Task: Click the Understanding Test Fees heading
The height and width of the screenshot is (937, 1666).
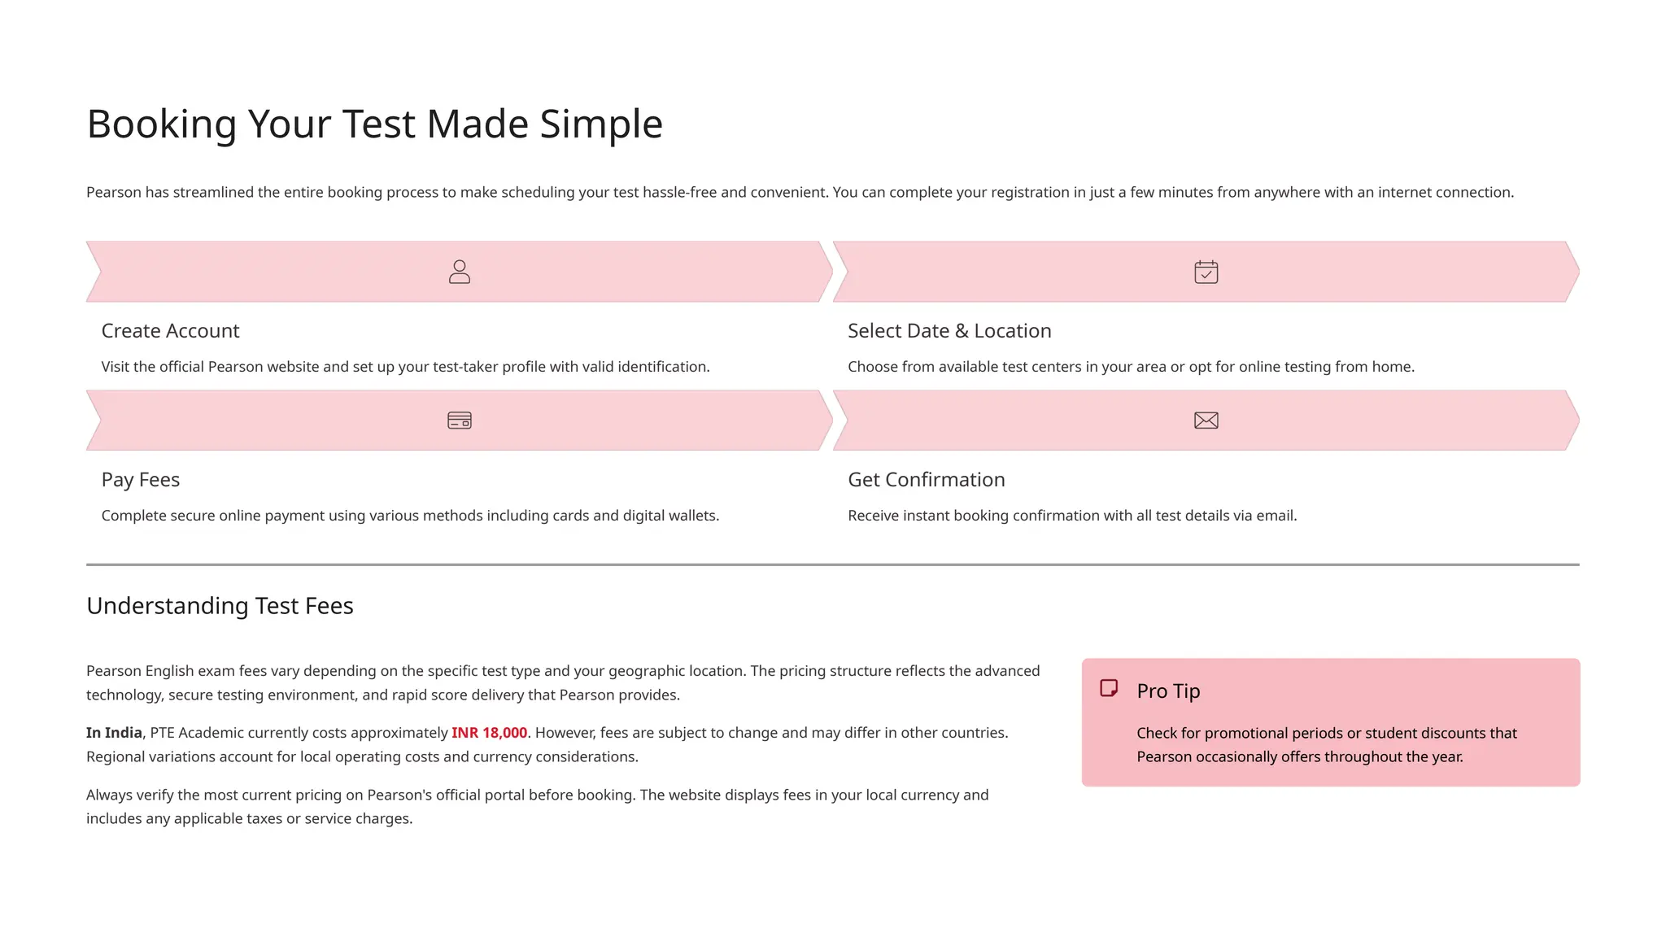Action: tap(220, 606)
